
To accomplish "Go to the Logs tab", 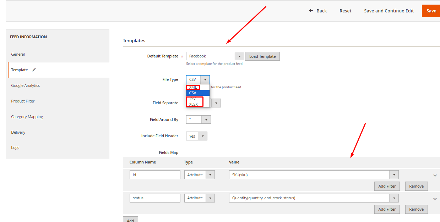I will [15, 148].
